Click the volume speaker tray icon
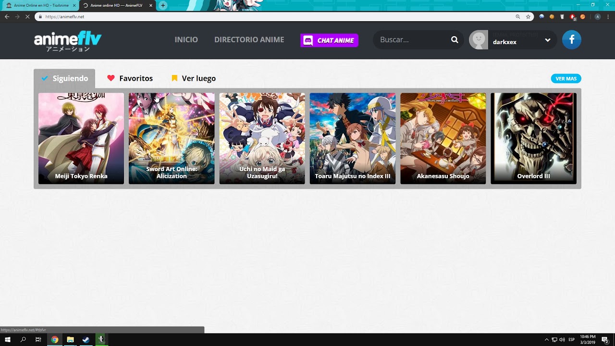 tap(562, 340)
